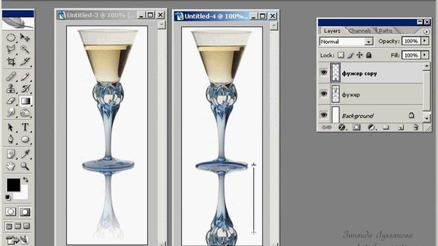438x246 pixels.
Task: Select the фужер layer
Action: click(370, 94)
